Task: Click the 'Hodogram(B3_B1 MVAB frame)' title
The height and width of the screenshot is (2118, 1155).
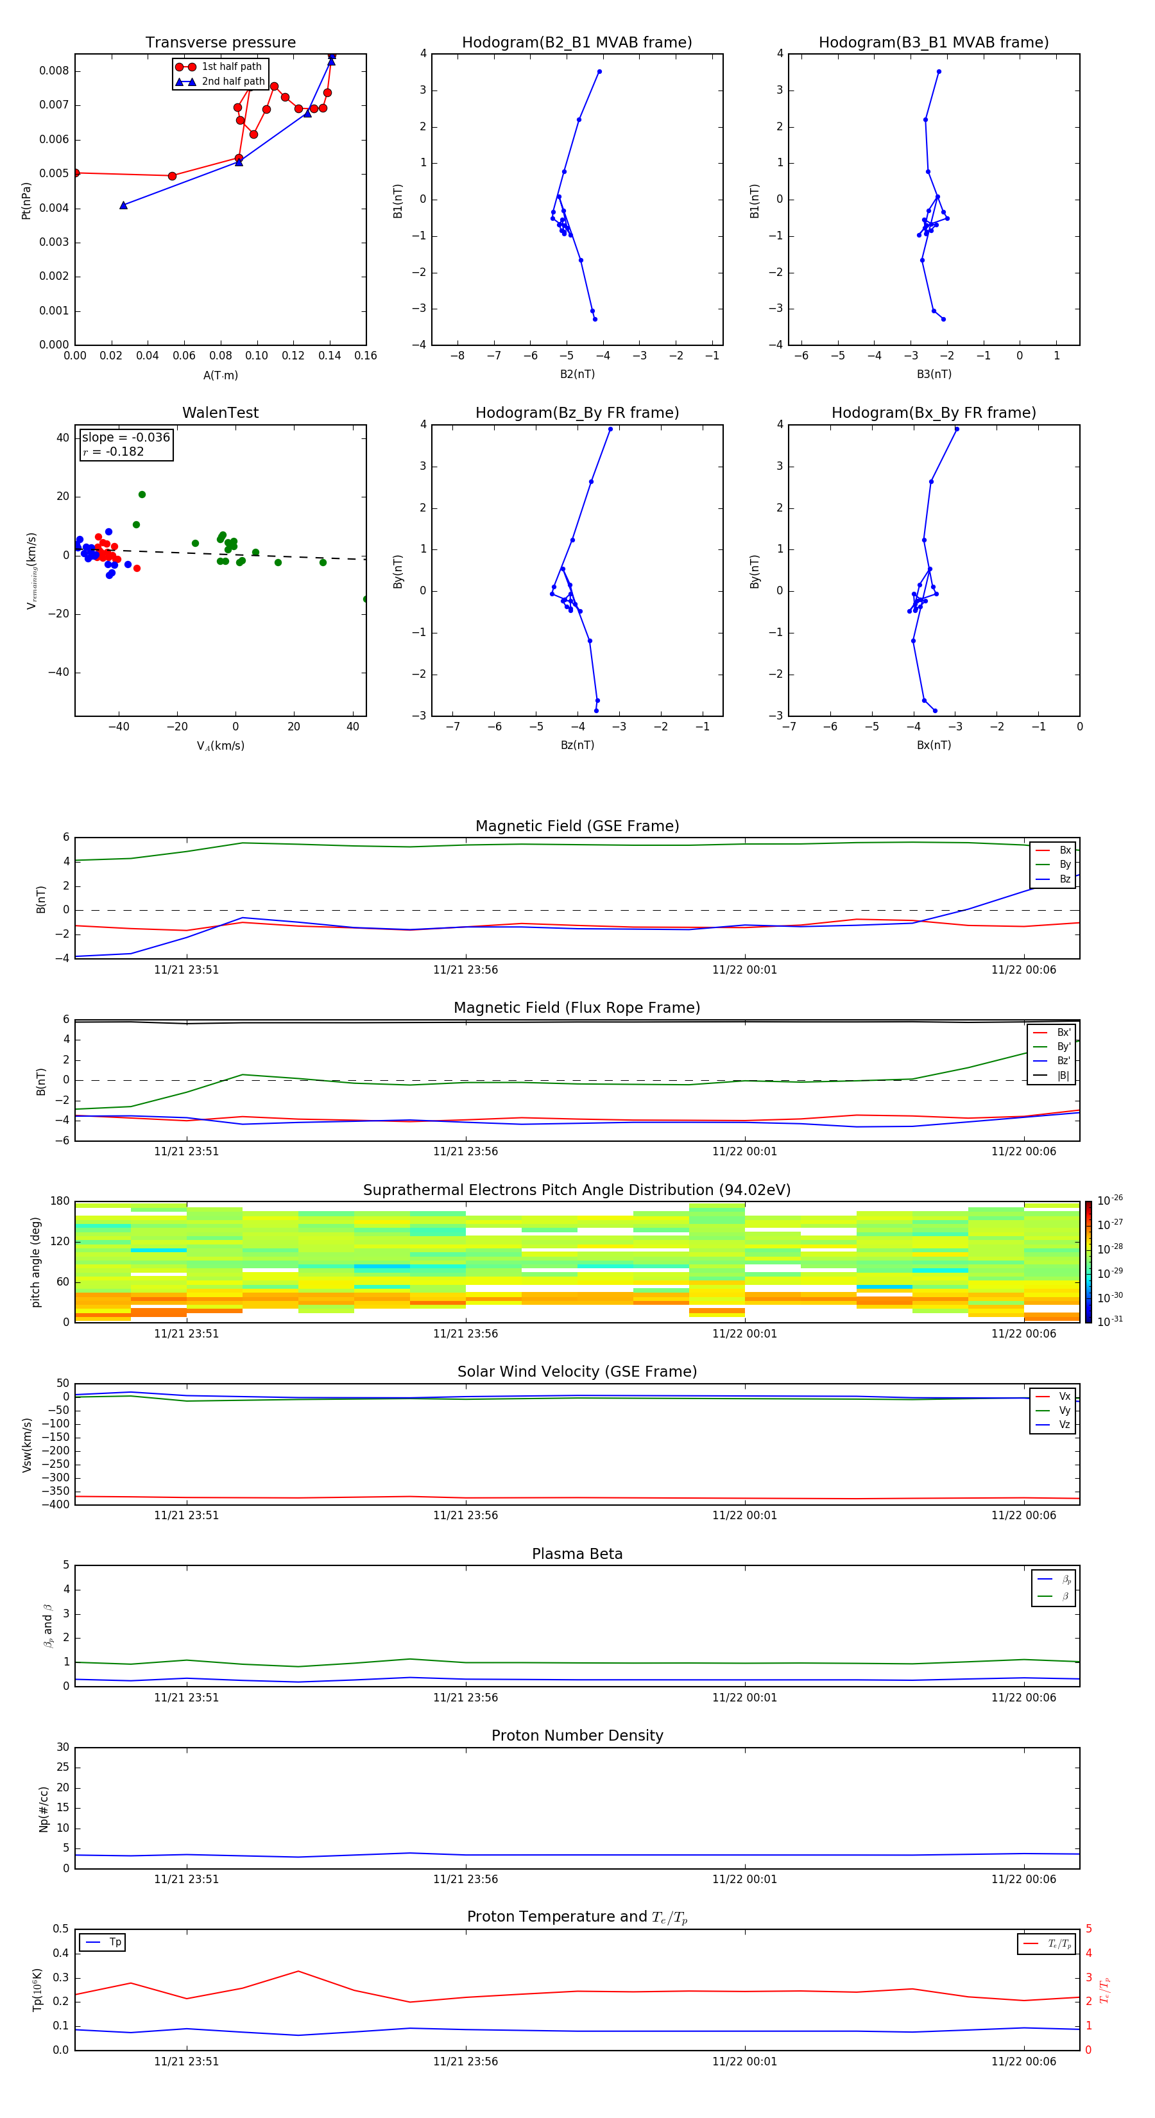Action: (x=934, y=42)
